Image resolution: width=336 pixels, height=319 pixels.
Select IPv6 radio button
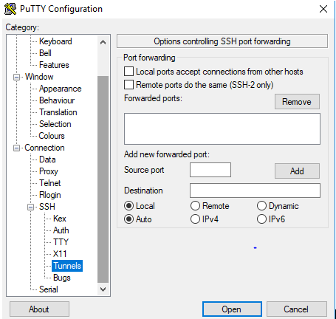(x=261, y=219)
